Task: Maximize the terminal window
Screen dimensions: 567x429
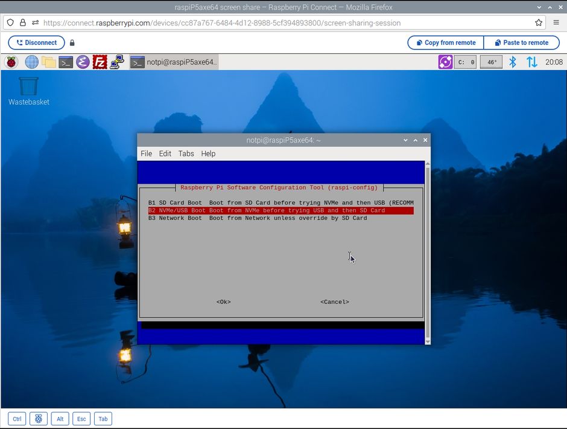Action: (x=415, y=140)
